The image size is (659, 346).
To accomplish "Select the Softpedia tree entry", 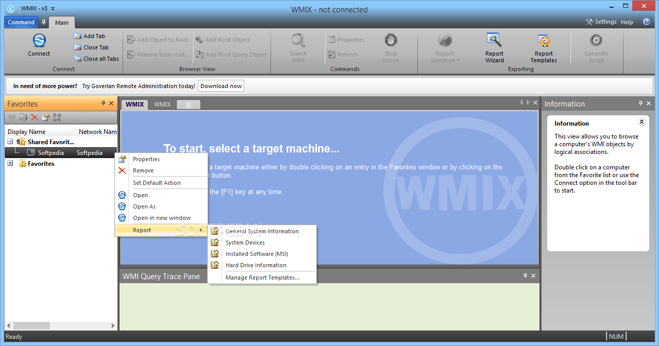I will pos(61,152).
